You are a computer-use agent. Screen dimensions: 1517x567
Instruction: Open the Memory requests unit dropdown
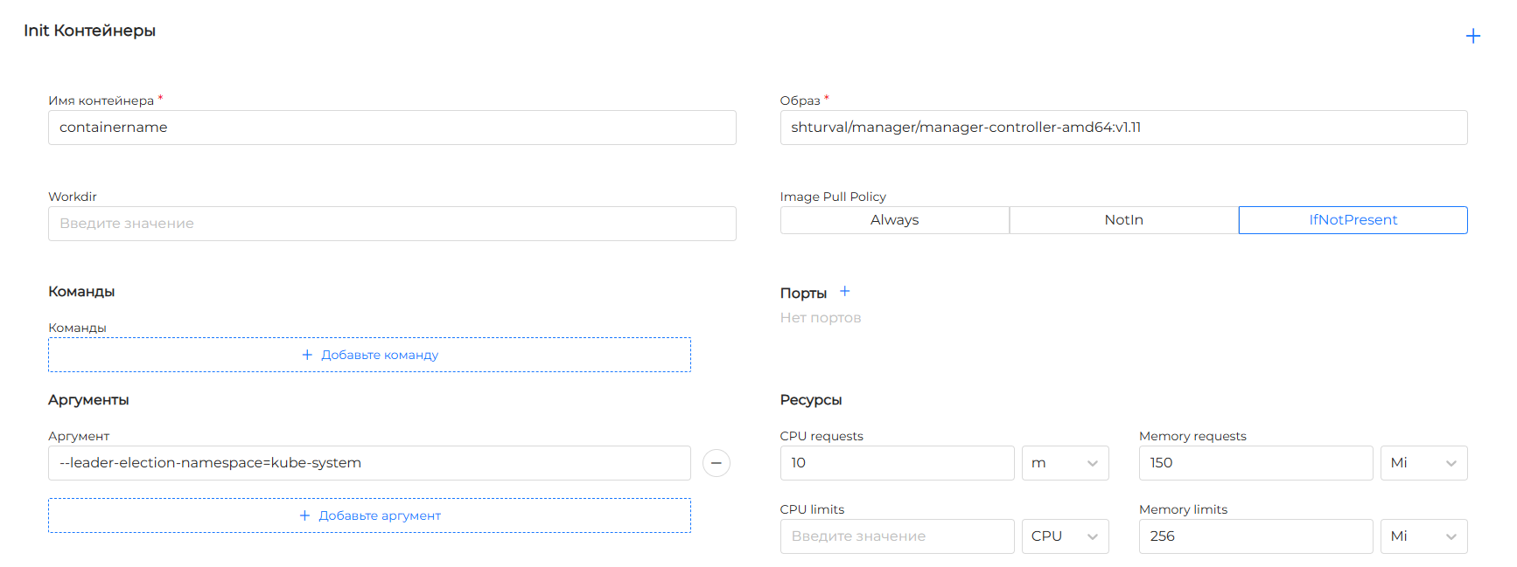pyautogui.click(x=1423, y=463)
